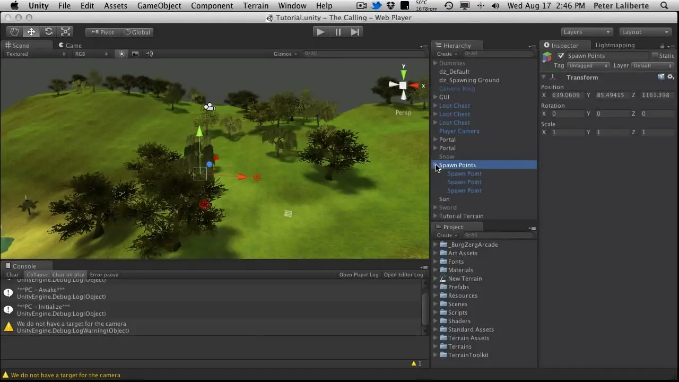Toggle the Static checkbox
Image resolution: width=679 pixels, height=382 pixels.
point(655,56)
